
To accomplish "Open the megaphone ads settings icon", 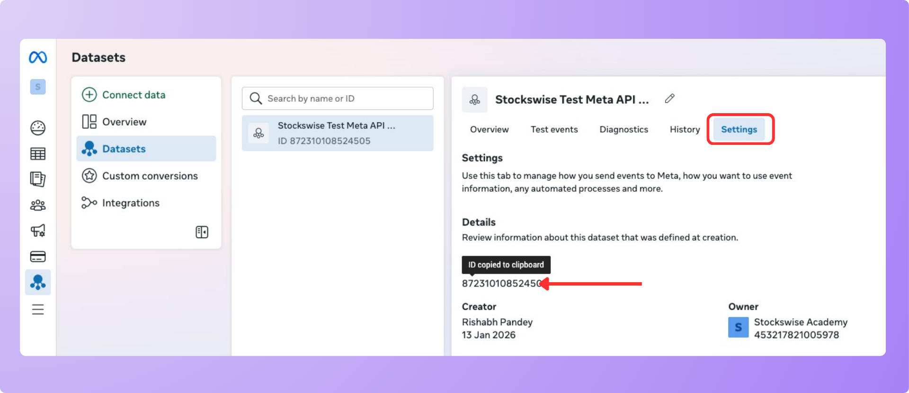I will point(38,231).
